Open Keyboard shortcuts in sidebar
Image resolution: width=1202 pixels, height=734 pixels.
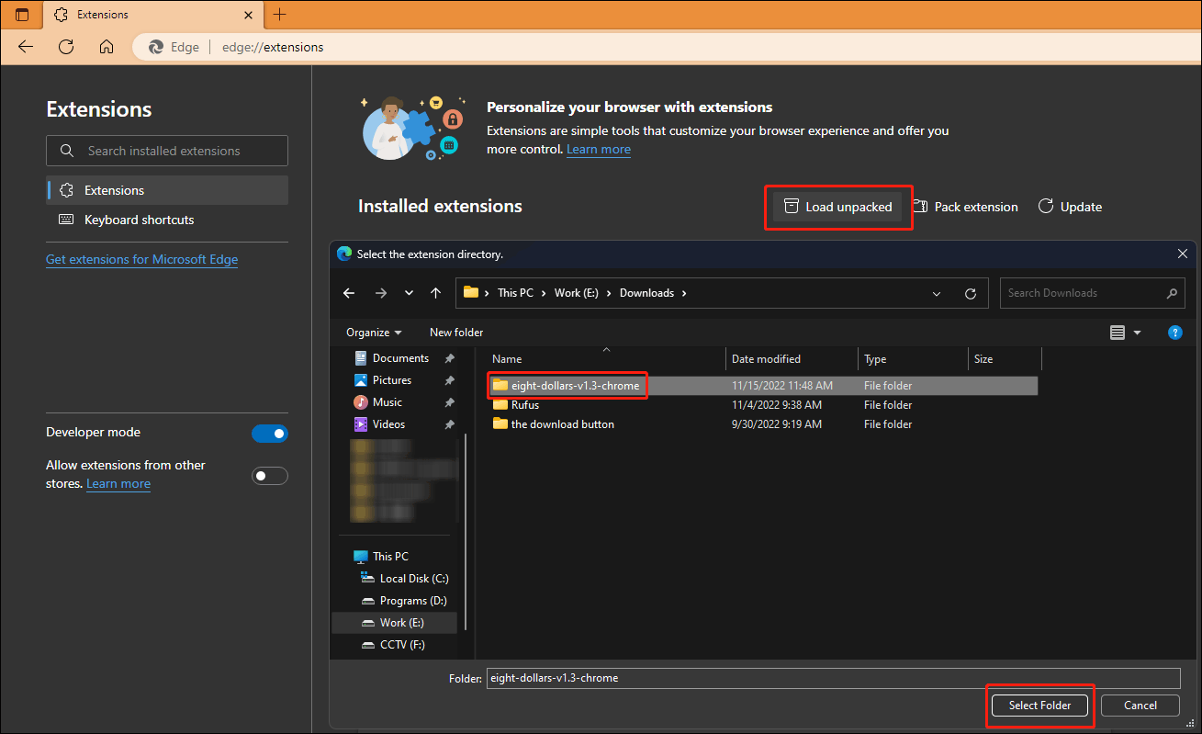click(x=139, y=220)
